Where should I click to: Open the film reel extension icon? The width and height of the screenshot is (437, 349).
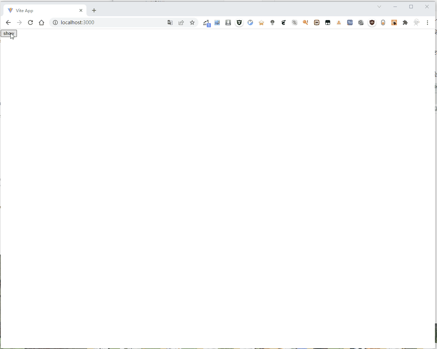coord(361,22)
